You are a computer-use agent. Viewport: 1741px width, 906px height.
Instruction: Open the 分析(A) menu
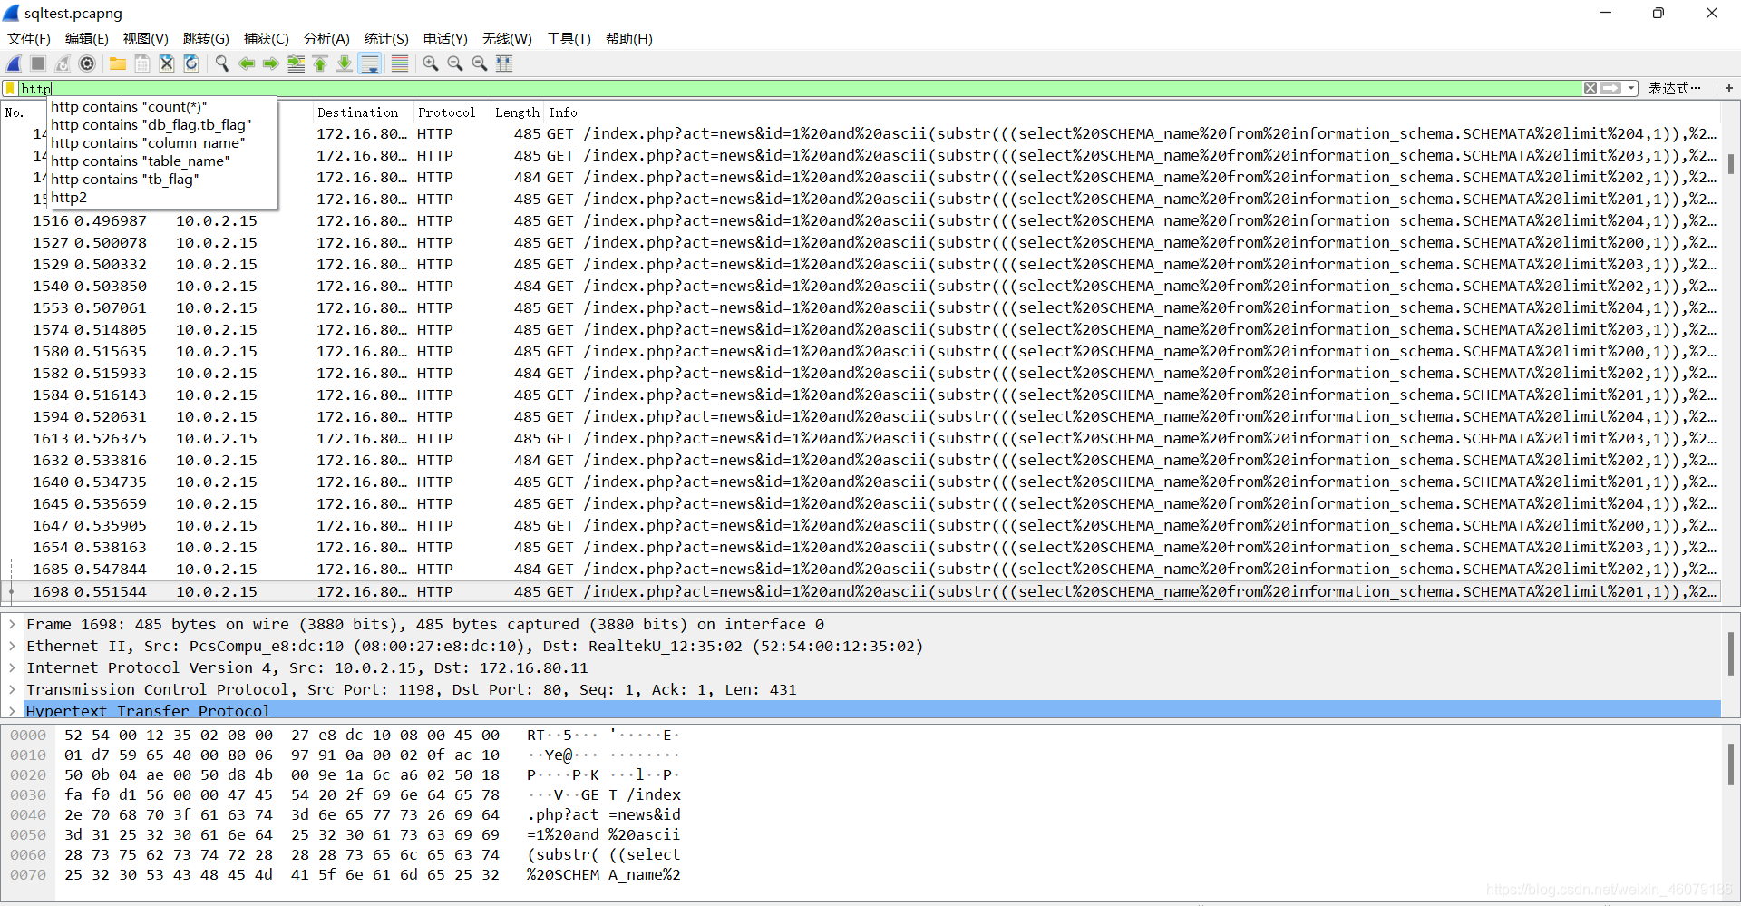click(326, 39)
